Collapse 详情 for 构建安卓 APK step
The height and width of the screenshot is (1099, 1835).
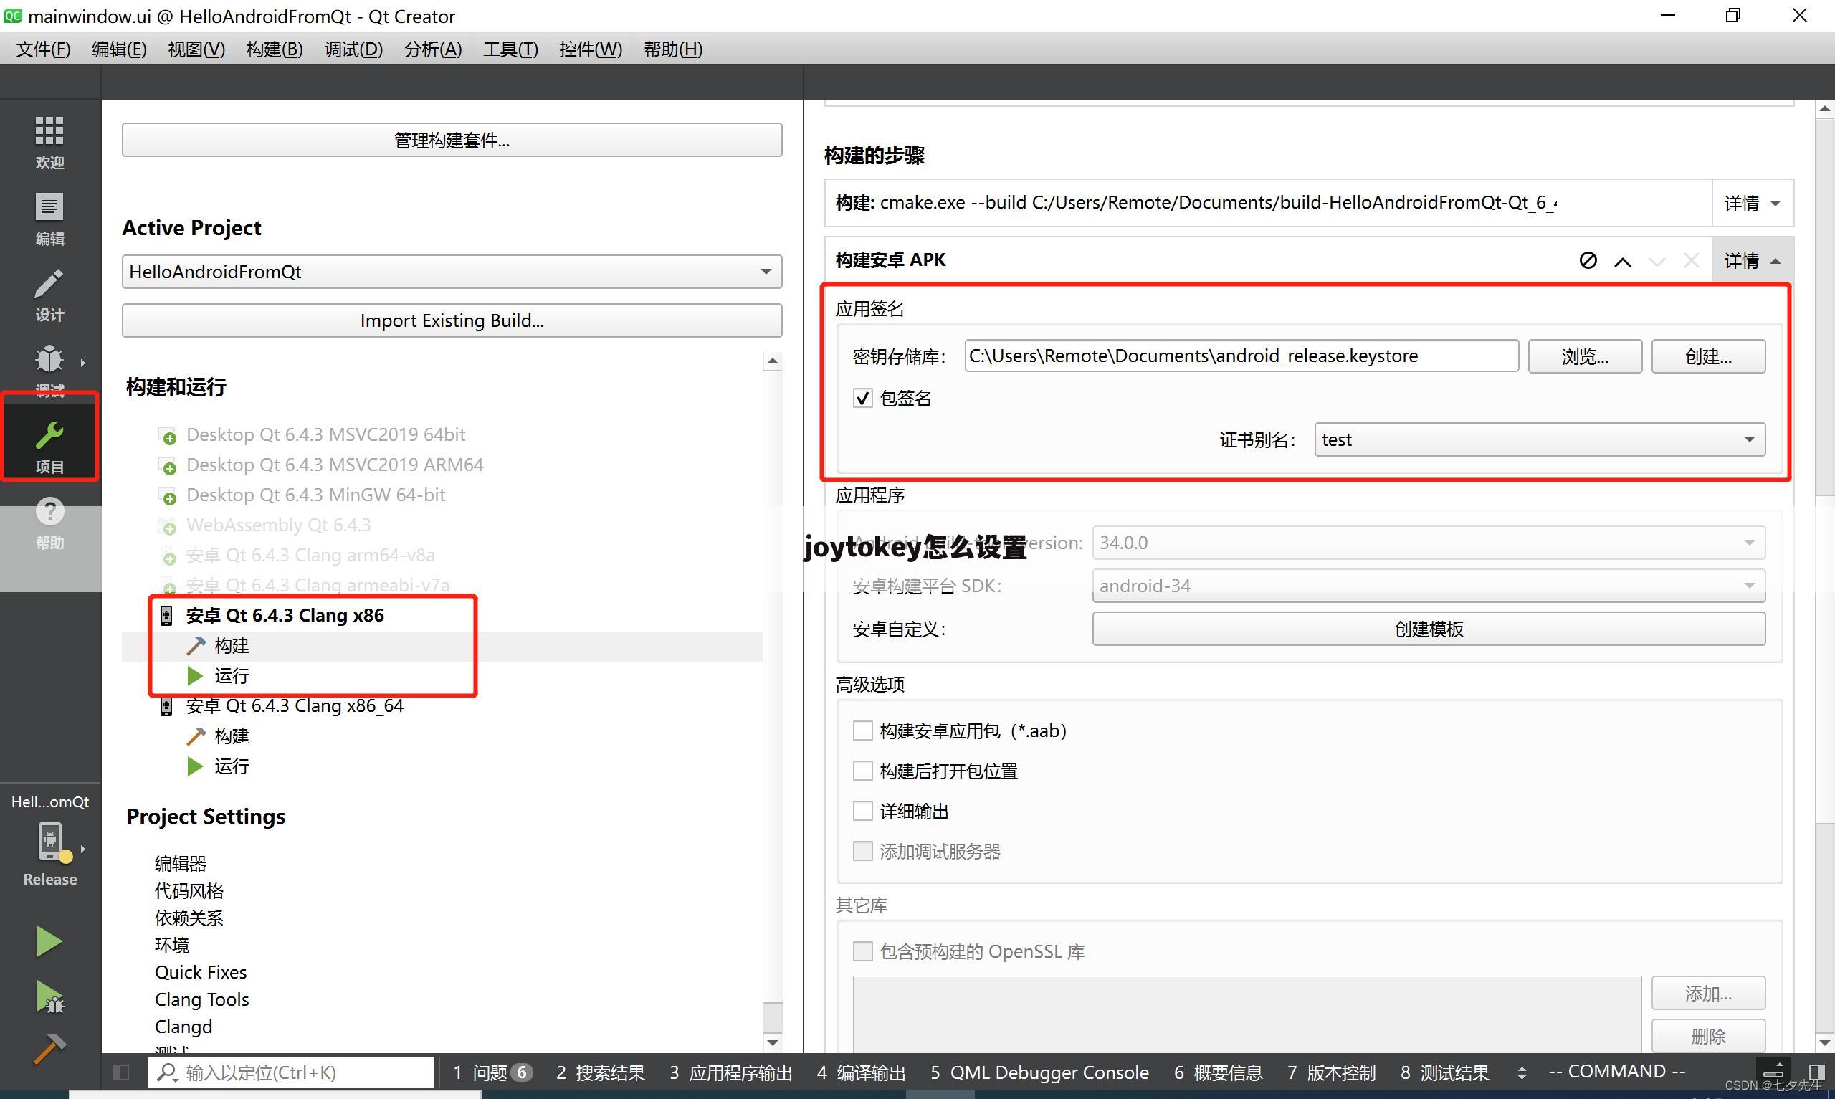[1752, 261]
